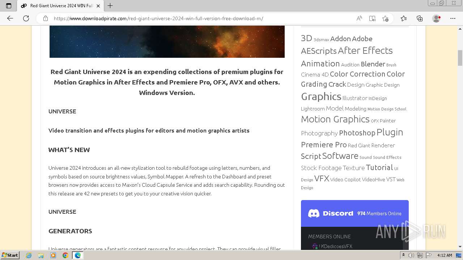Screen dimensions: 463x260
Task: Click the page vertical scrollbar thumb
Action: [x=460, y=58]
